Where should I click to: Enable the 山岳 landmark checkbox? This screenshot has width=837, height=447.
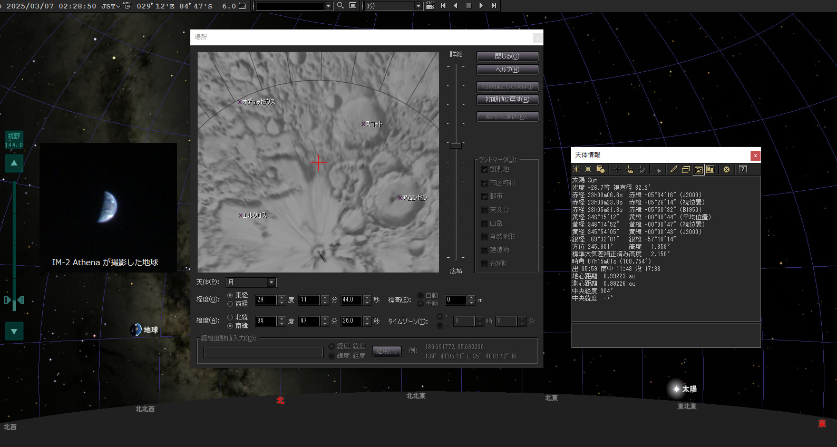click(484, 223)
